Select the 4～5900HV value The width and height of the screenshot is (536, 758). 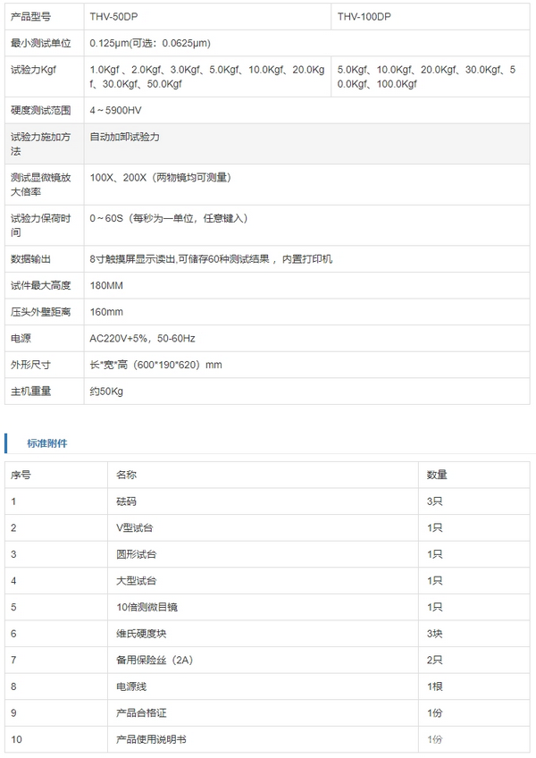tap(115, 110)
